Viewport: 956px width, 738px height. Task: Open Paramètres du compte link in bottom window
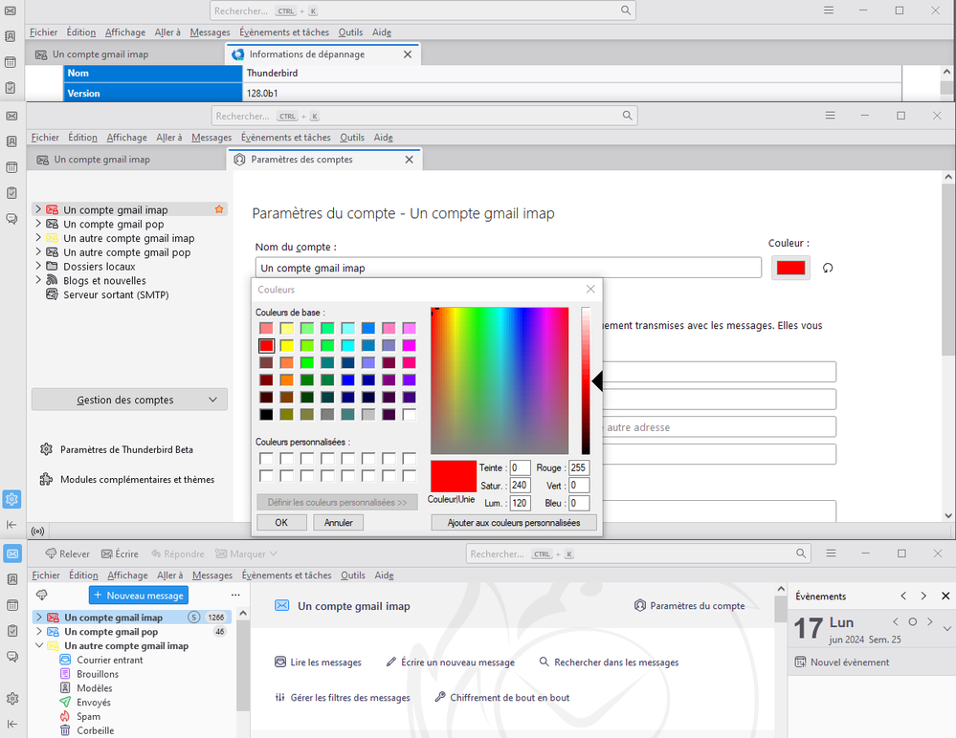coord(690,606)
